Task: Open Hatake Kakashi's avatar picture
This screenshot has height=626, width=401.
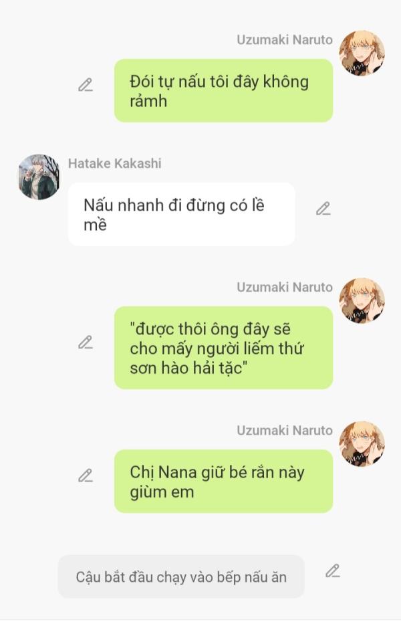Action: 39,177
